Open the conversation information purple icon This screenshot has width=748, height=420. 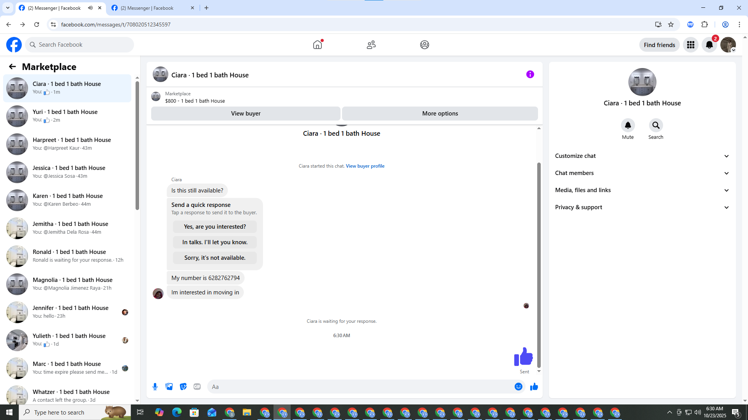[x=530, y=74]
